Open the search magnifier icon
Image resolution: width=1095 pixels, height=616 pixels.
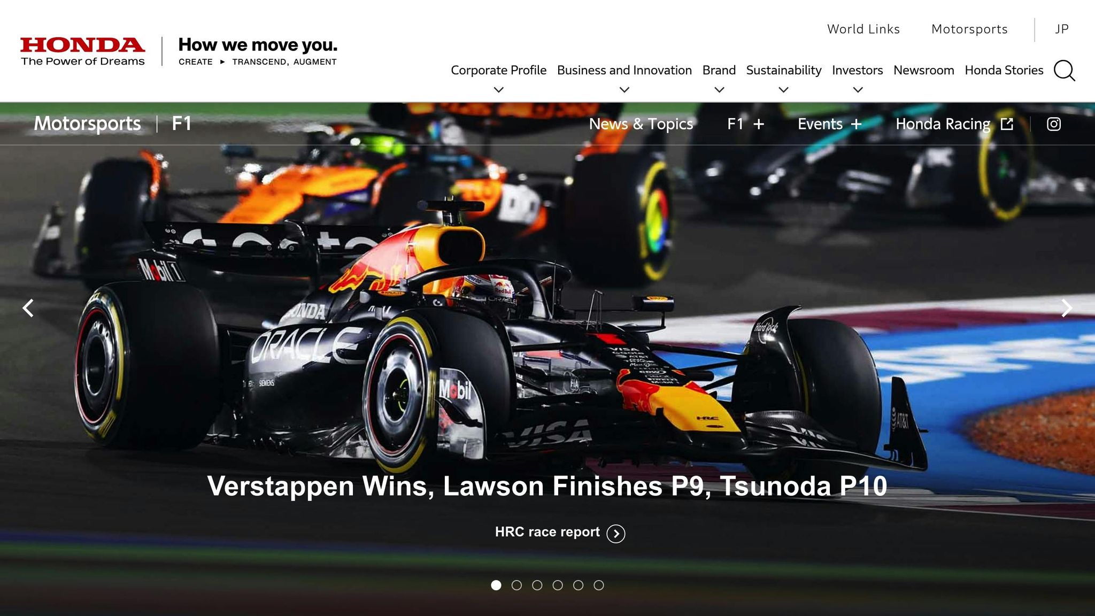1064,71
